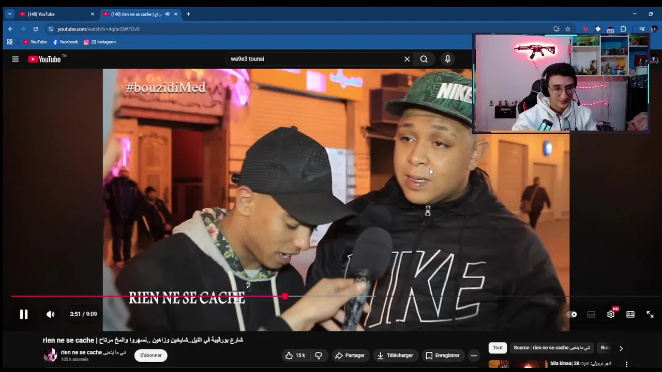Click the Télécharger download button
The width and height of the screenshot is (662, 372).
click(395, 355)
